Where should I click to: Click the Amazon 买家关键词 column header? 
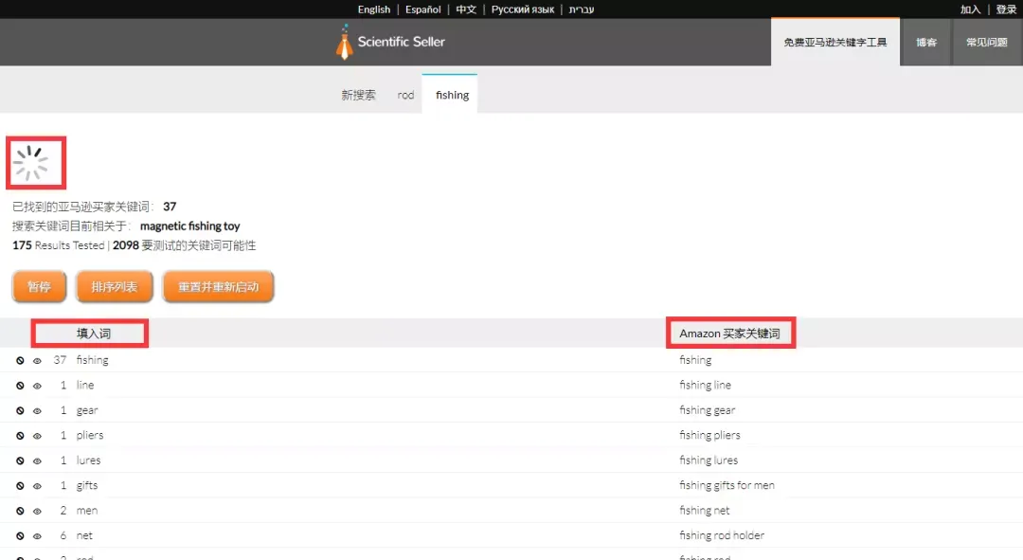pyautogui.click(x=729, y=334)
